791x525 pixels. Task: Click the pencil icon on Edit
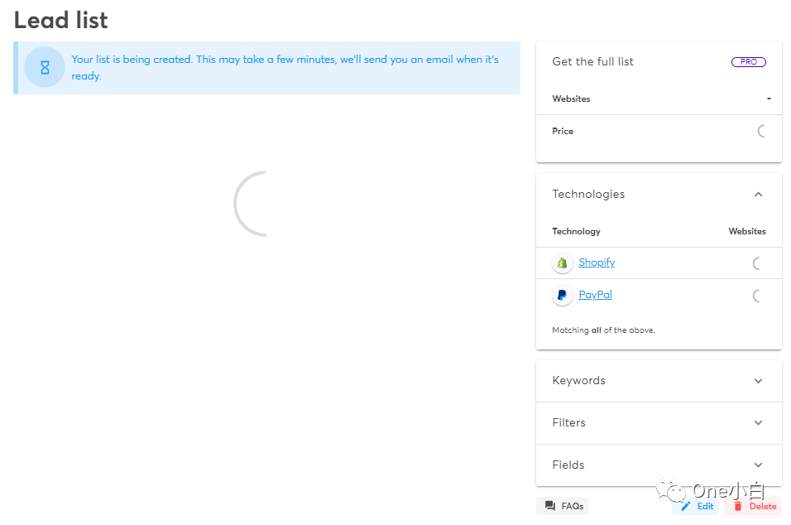[685, 506]
